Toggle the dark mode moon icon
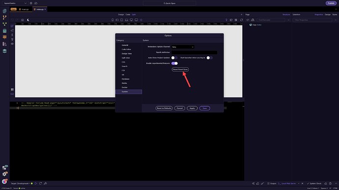 (28, 20)
